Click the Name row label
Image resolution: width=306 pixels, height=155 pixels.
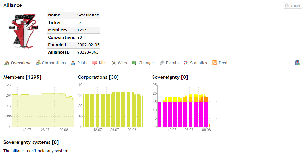click(x=54, y=15)
